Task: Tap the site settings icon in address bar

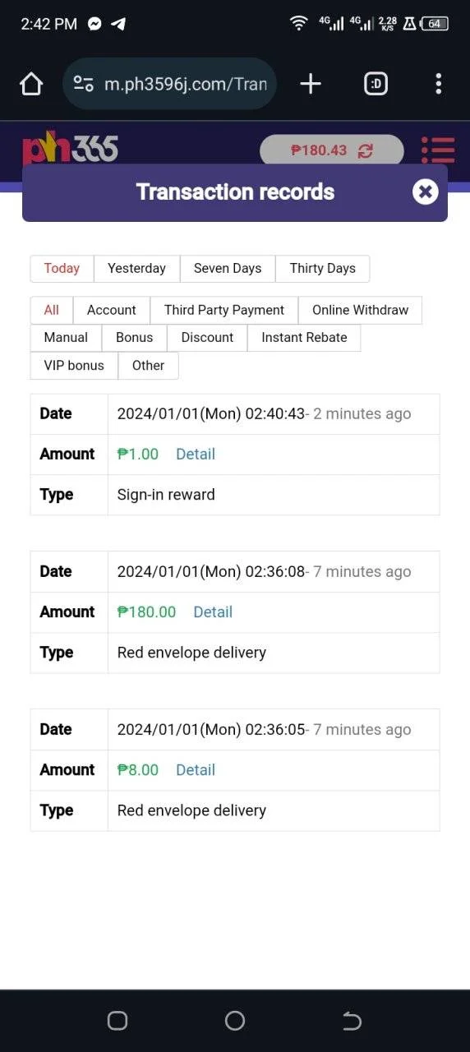Action: point(83,84)
